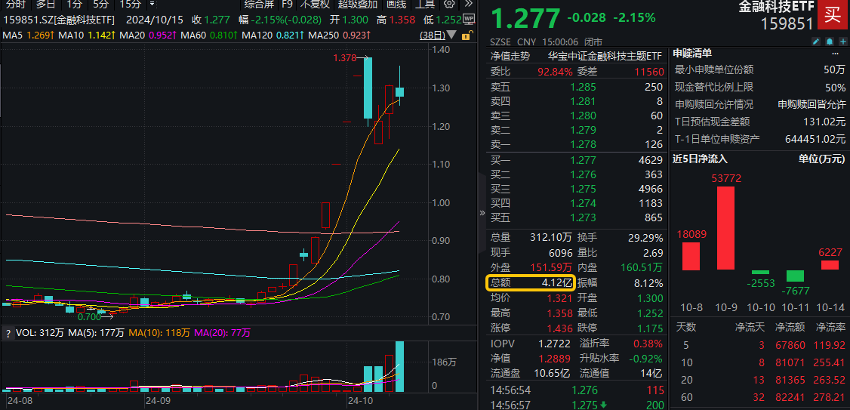Open 超级叠加 overlay menu
Viewport: 850px width, 410px height.
tap(357, 5)
